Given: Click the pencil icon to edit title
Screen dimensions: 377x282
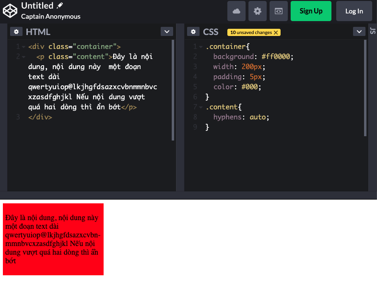Looking at the screenshot, I should 60,6.
